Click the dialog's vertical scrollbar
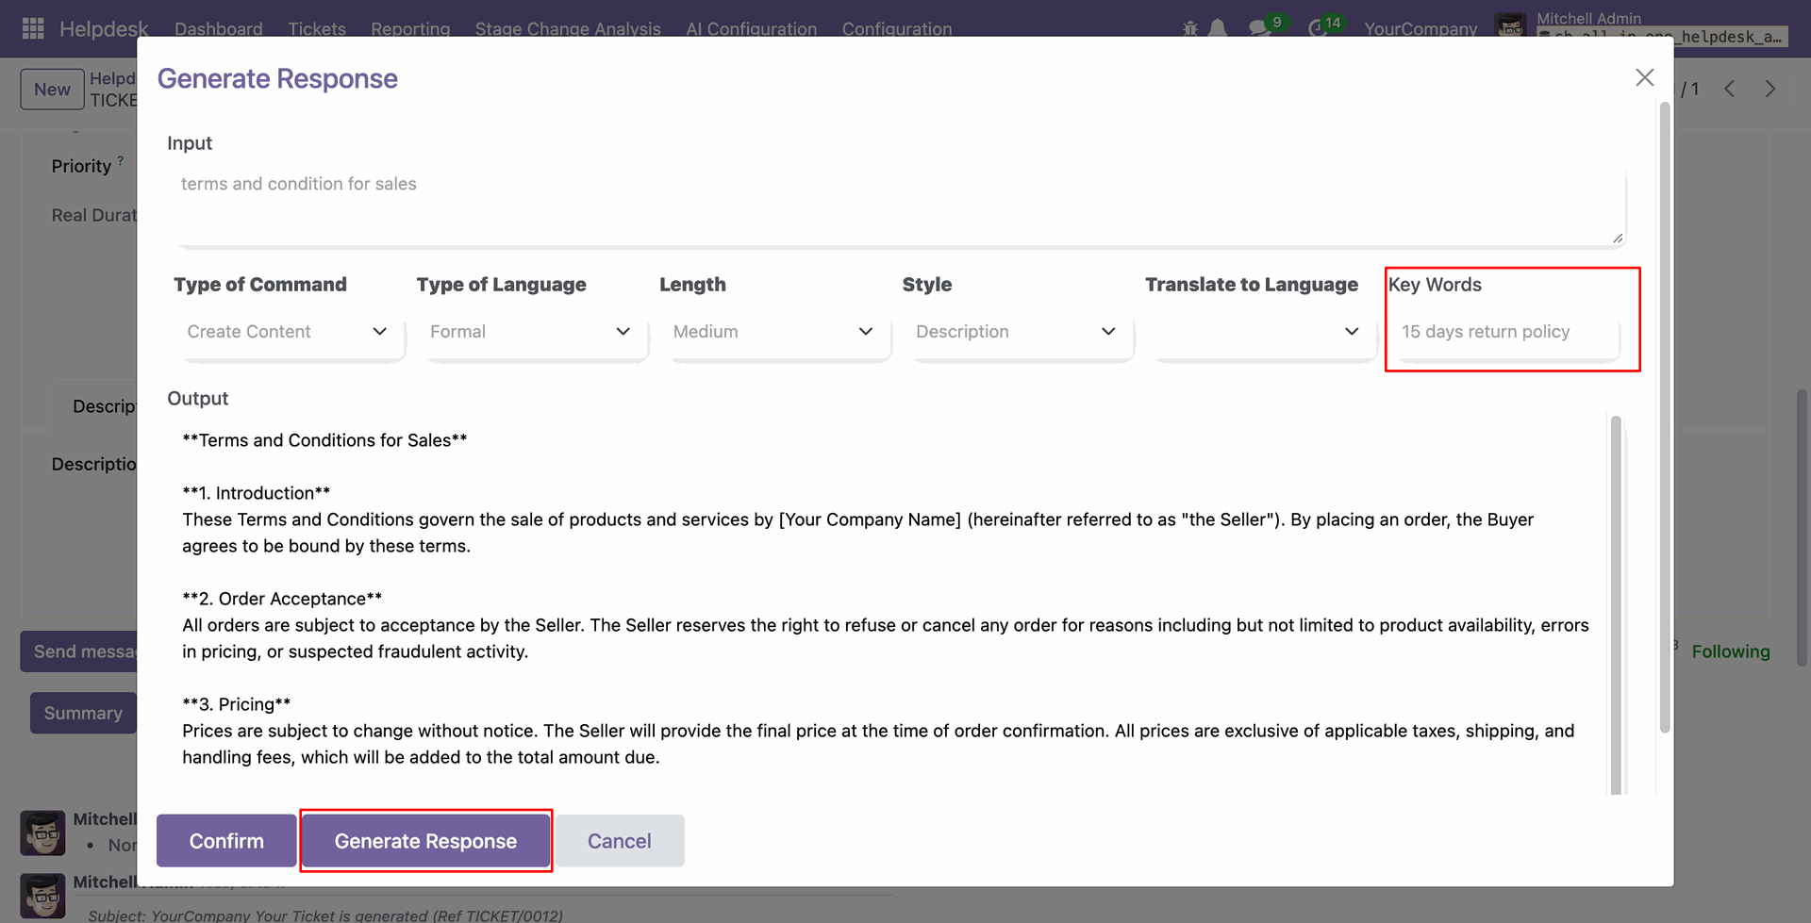1811x923 pixels. (x=1665, y=420)
